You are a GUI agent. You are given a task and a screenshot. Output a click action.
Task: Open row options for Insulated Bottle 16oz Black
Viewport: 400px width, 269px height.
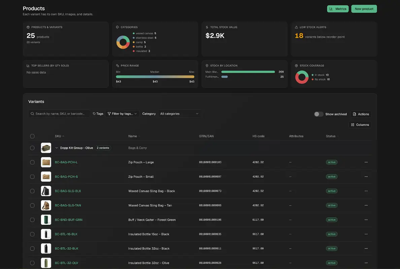tap(366, 234)
